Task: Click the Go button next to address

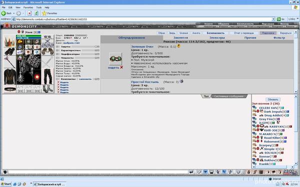Action: [281, 19]
